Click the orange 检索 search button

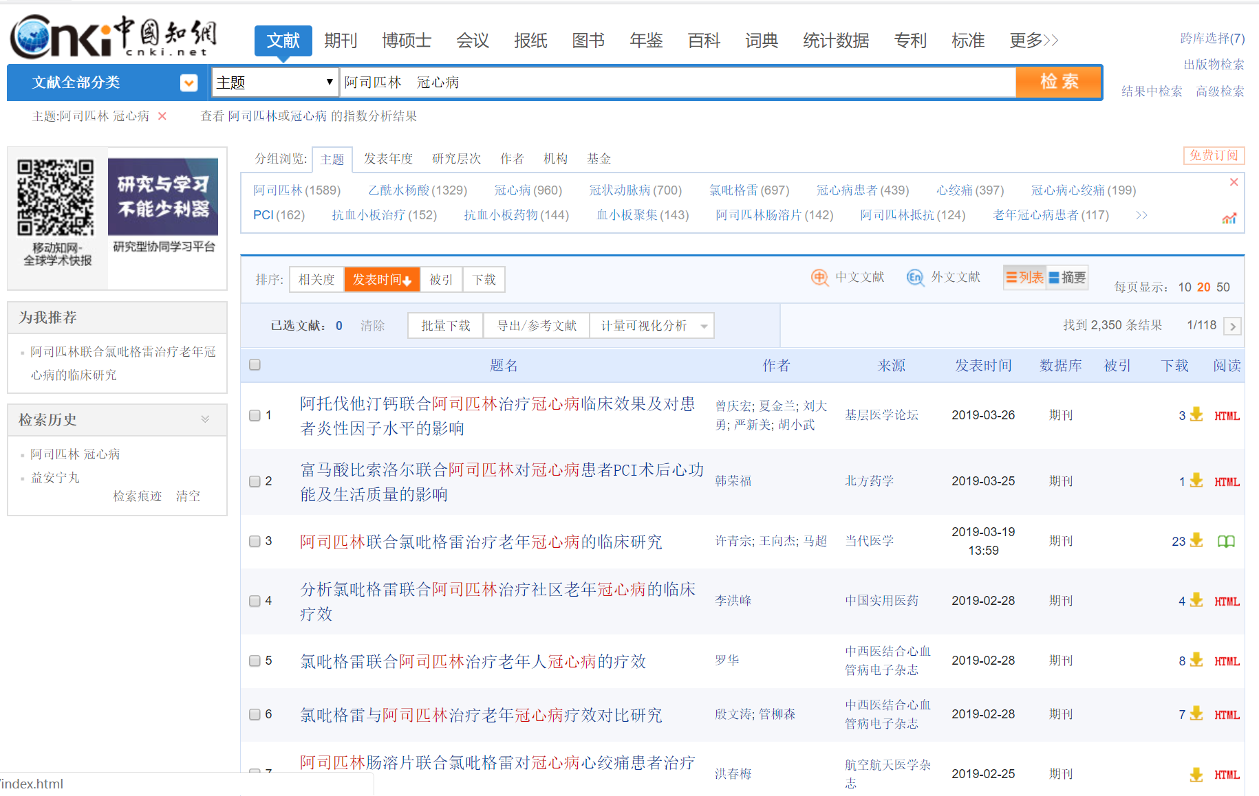(1059, 82)
